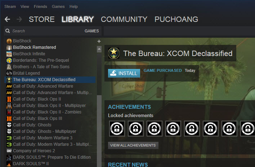
Task: Click the Bureau star icon beside the game title
Action: [x=114, y=53]
